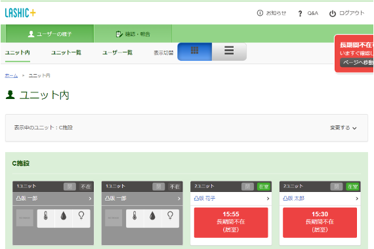Image resolution: width=374 pixels, height=249 pixels.
Task: Click the thermometer icon on the first 凸版 一郎 card
Action: click(45, 216)
